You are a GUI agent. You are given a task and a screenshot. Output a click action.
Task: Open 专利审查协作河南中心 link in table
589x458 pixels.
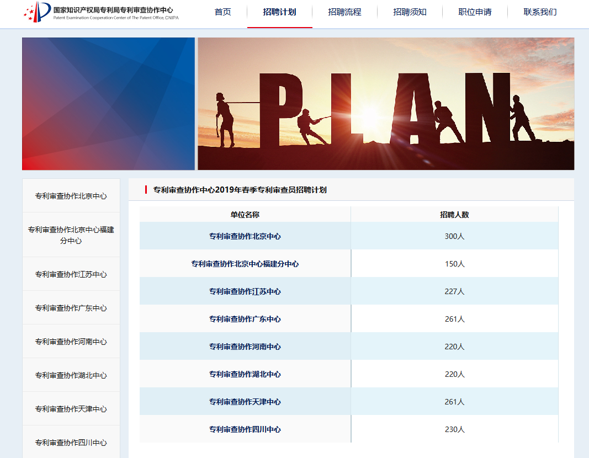(245, 347)
